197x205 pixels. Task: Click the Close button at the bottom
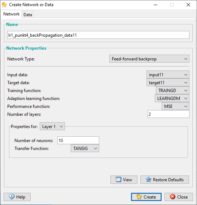[x=179, y=197]
